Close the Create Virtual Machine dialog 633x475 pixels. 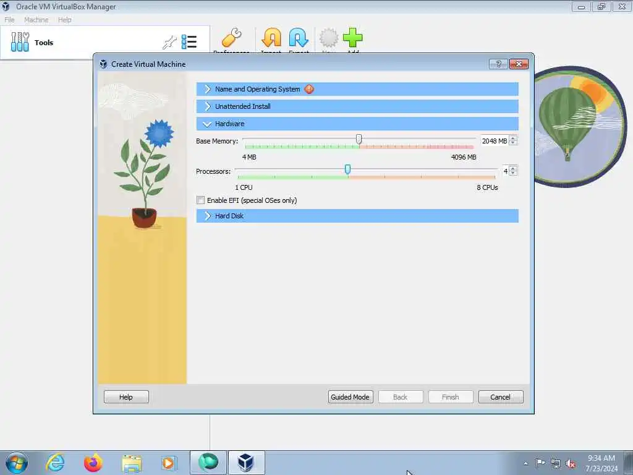click(519, 64)
